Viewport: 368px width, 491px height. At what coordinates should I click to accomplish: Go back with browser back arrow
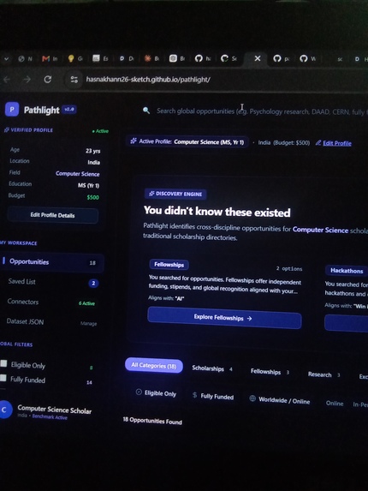7,79
